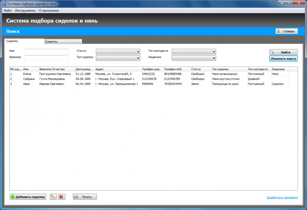Sort by Телефон дом. column header
The width and height of the screenshot is (307, 210).
click(x=153, y=69)
